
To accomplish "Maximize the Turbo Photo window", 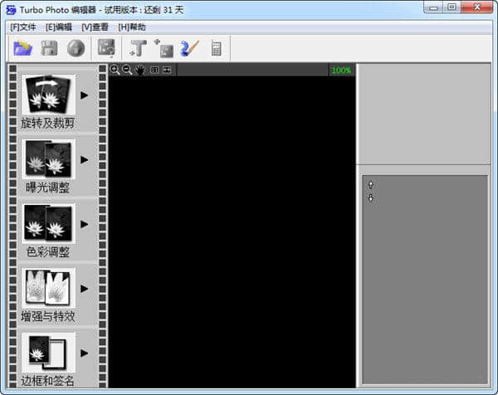I will 452,7.
